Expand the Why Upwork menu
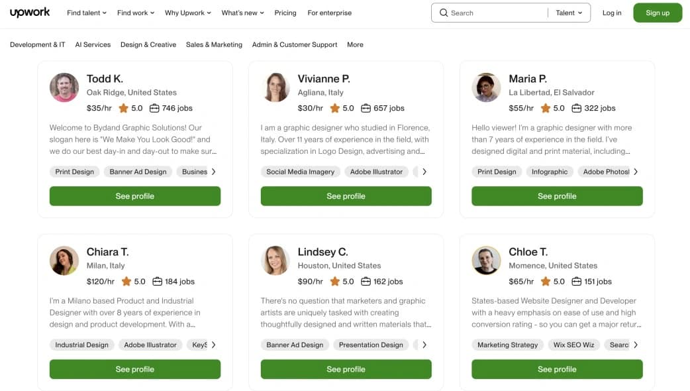Image resolution: width=690 pixels, height=391 pixels. [x=188, y=13]
